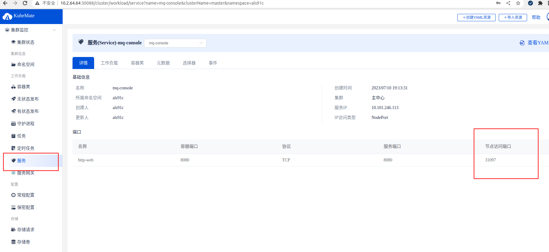
Task: Open the mq-console service dropdown
Action: coord(175,43)
